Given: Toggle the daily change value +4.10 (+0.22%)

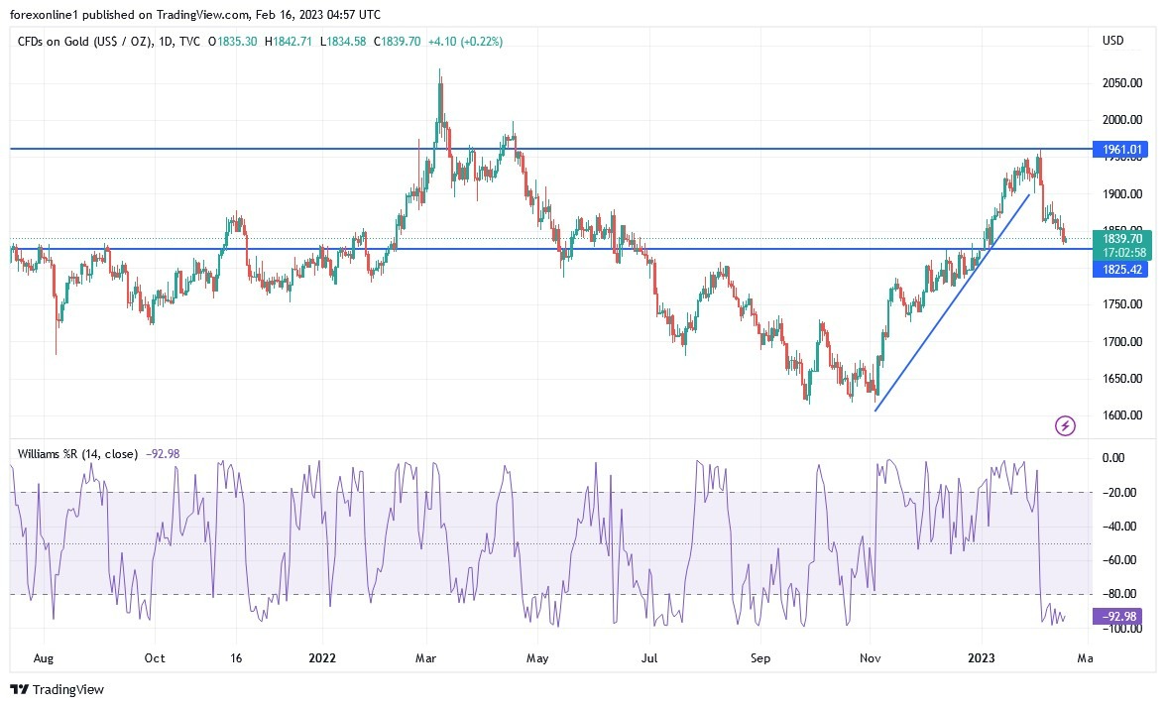Looking at the screenshot, I should pyautogui.click(x=464, y=43).
